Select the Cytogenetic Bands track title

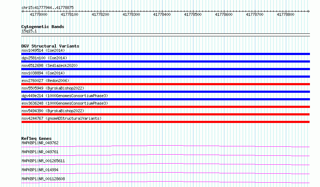(43, 27)
